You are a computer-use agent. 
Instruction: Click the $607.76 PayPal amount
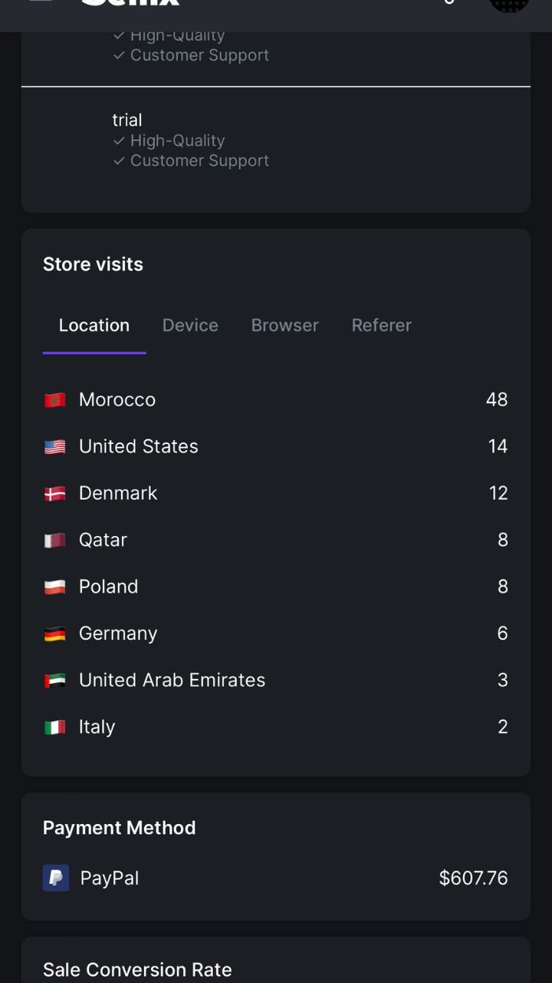point(473,879)
